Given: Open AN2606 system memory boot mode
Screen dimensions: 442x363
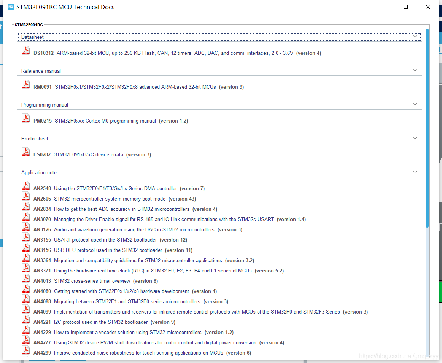Looking at the screenshot, I should tap(114, 199).
